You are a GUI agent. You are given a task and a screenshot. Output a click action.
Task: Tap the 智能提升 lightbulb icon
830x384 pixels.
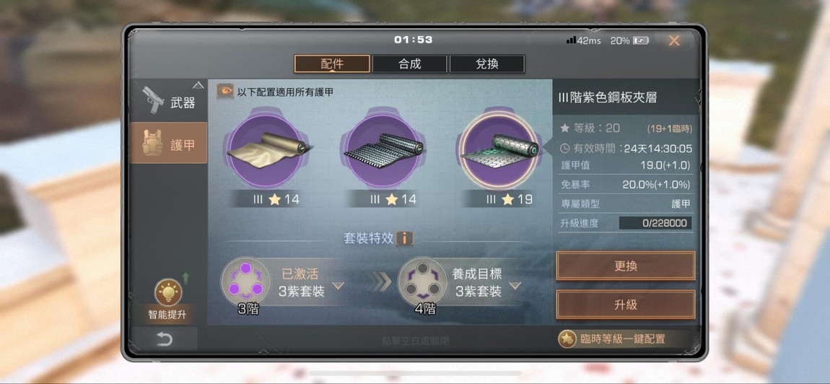(x=168, y=292)
